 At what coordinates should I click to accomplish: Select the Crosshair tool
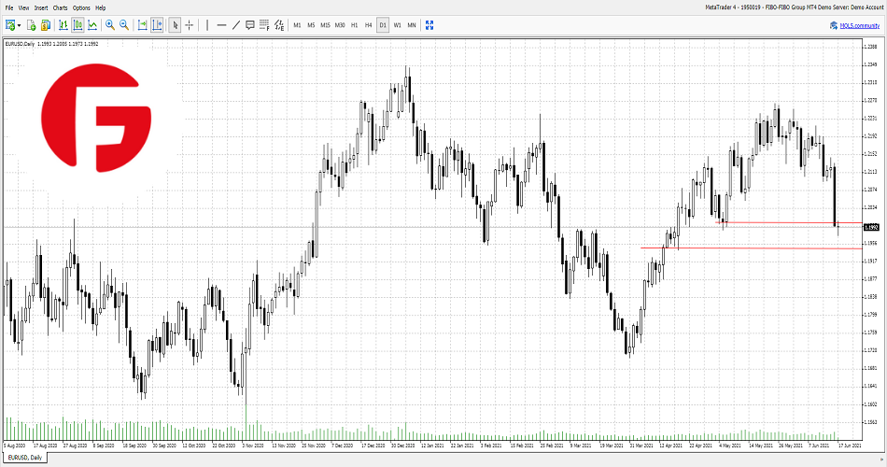point(189,25)
